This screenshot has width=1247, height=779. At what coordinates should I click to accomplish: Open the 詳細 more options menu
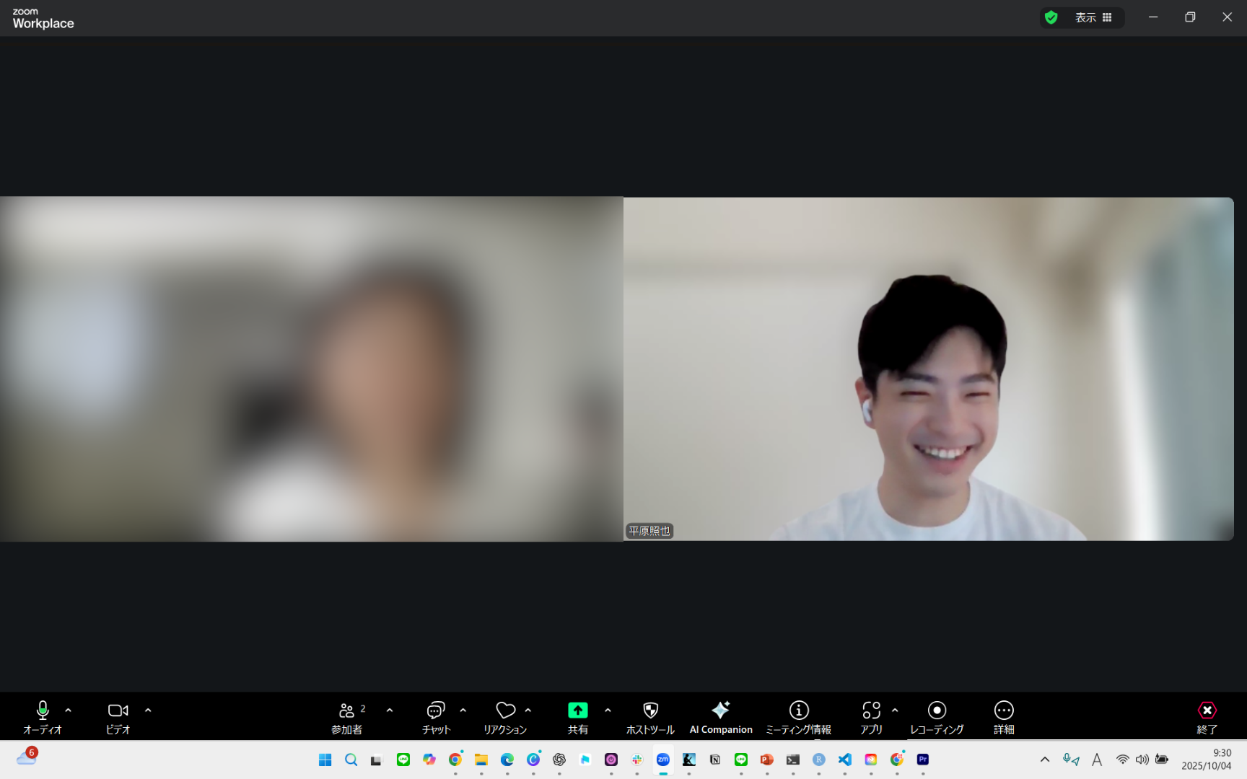(x=1004, y=717)
